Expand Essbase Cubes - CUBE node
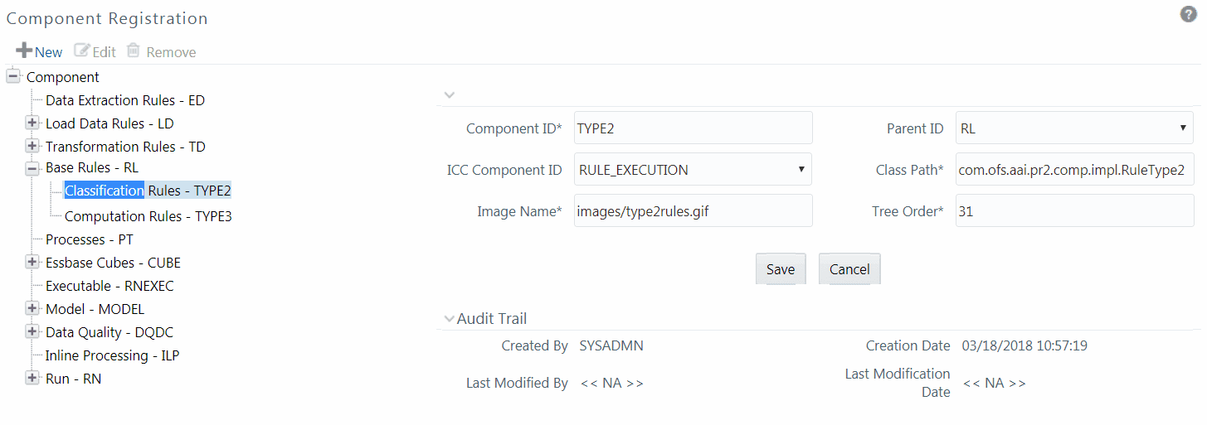Image resolution: width=1207 pixels, height=425 pixels. (32, 262)
